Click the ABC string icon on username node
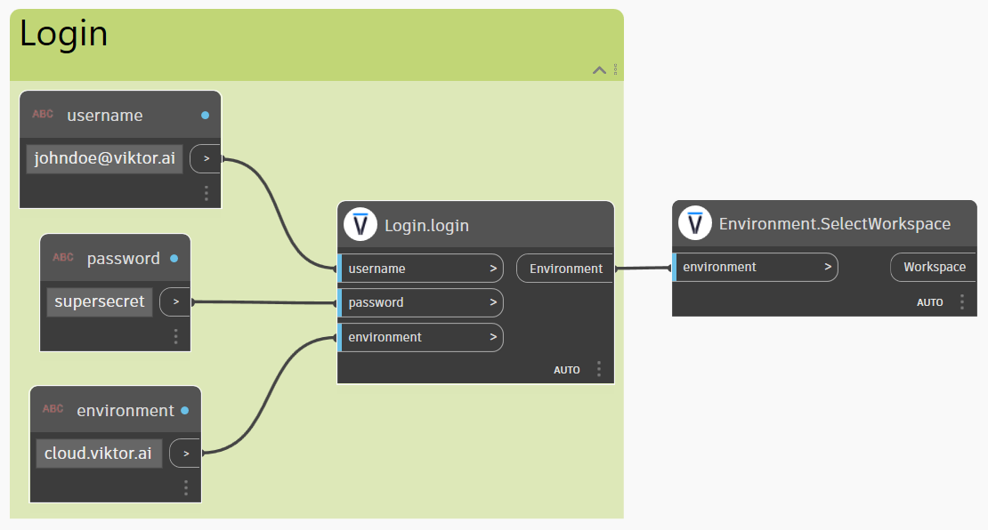The width and height of the screenshot is (988, 530). point(43,115)
